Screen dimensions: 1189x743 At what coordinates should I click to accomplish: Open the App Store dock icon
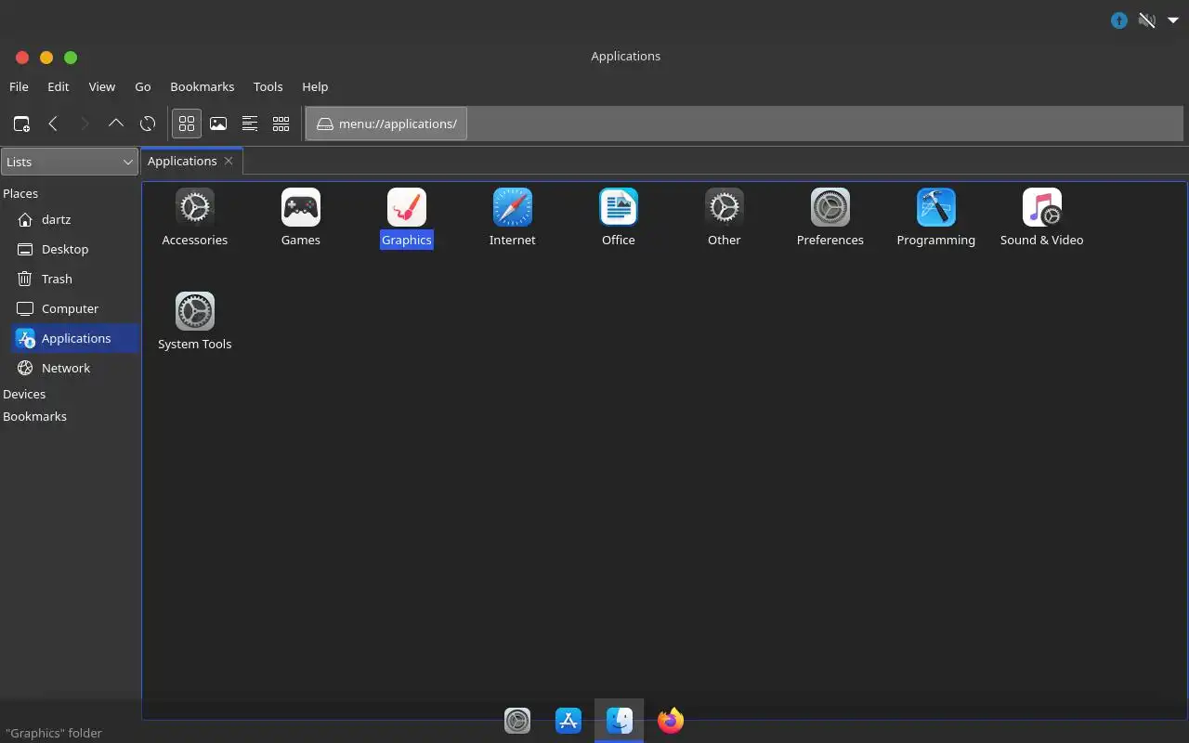click(568, 720)
